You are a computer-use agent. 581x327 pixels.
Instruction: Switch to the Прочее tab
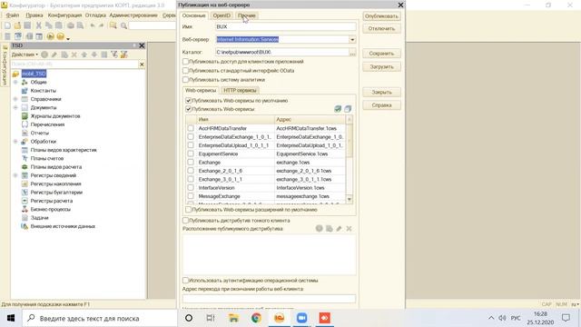coord(247,15)
